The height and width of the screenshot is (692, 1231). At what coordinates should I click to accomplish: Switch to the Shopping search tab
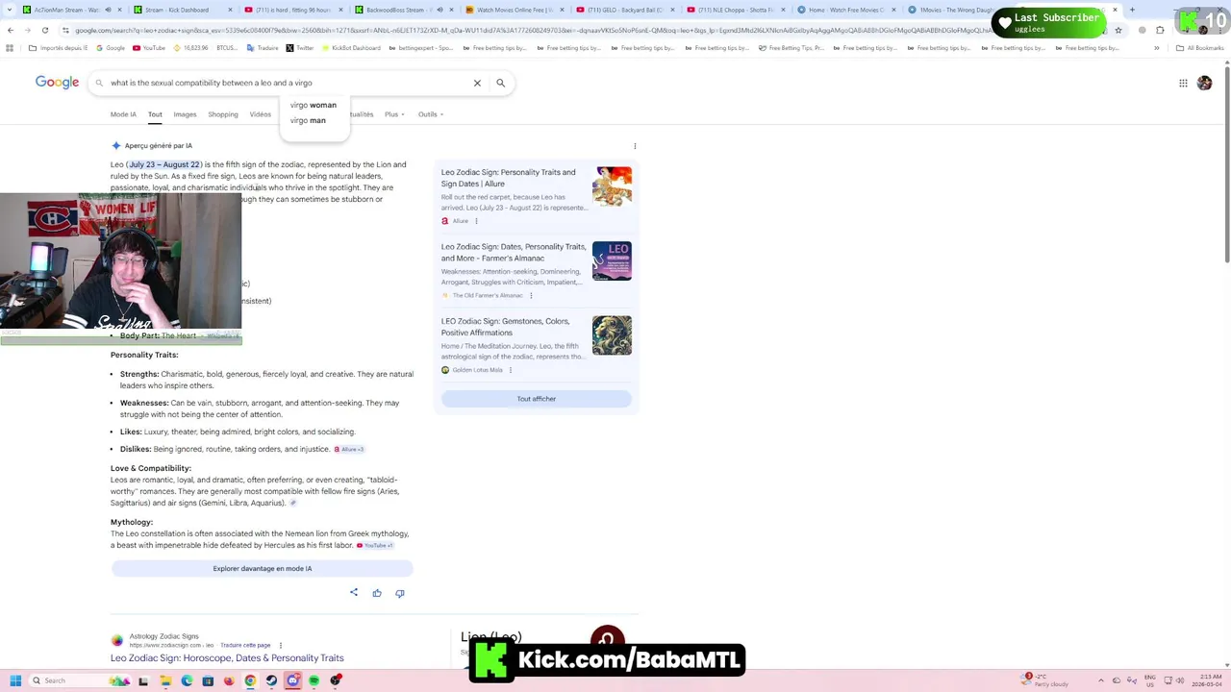coord(223,114)
